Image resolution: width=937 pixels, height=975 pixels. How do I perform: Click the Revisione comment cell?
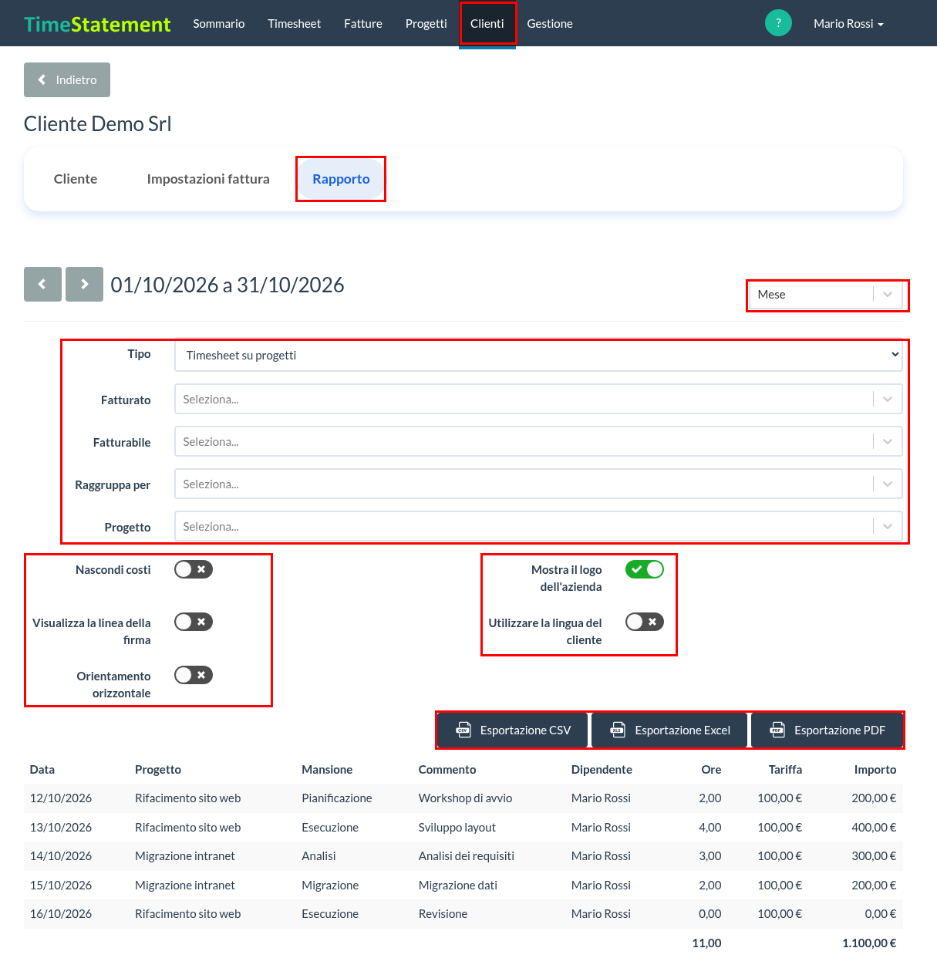(x=443, y=914)
